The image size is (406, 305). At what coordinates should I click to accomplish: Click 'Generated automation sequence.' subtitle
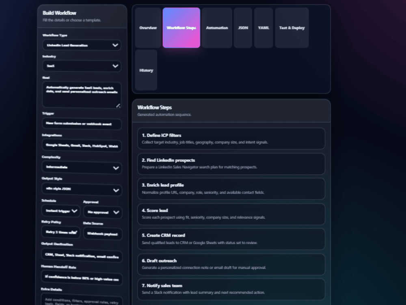164,115
